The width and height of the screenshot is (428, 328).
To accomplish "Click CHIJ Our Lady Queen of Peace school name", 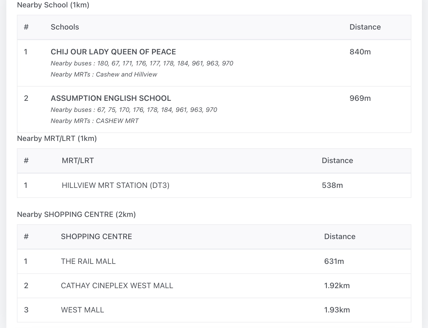I will 113,52.
